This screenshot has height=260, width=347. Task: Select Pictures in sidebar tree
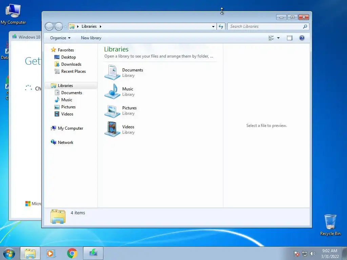(x=65, y=107)
